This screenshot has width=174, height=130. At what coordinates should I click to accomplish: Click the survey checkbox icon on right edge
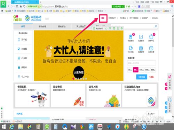coord(169,77)
